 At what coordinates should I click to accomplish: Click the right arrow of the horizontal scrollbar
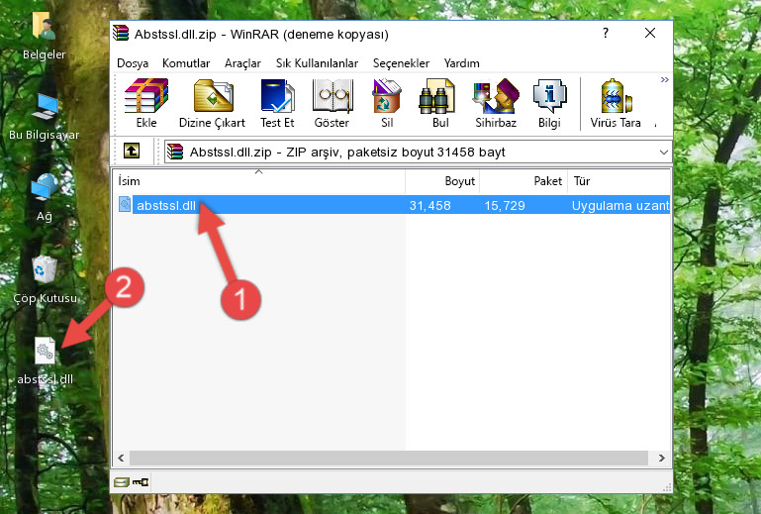(661, 458)
